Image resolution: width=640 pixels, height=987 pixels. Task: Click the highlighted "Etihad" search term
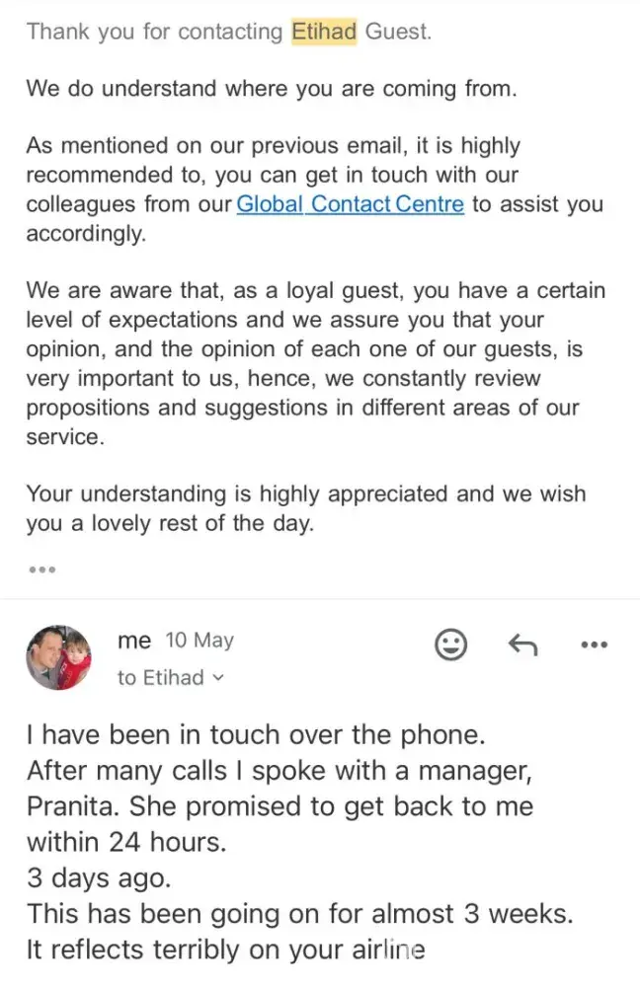tap(324, 32)
